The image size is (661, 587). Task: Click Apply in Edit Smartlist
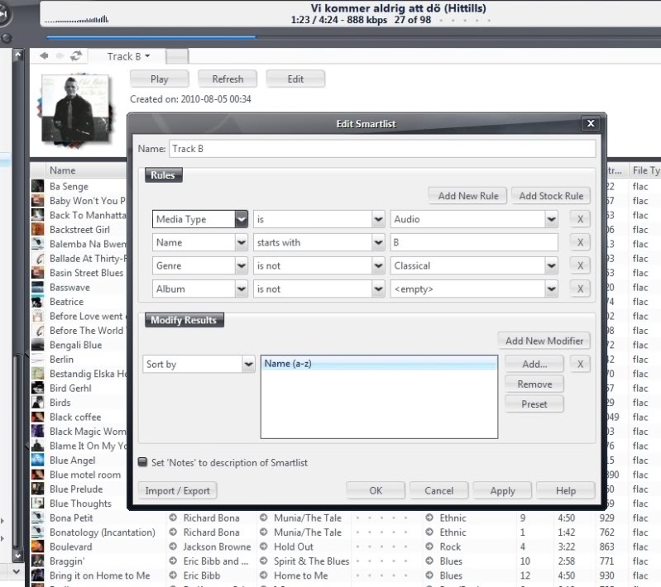(502, 490)
